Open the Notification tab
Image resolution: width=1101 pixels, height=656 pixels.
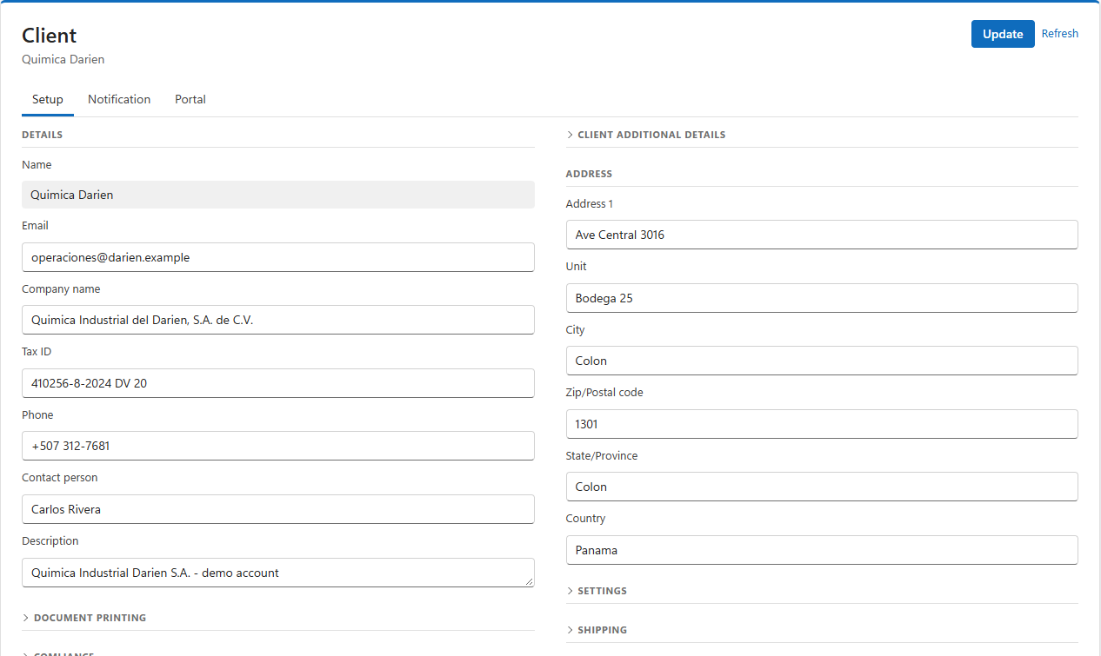(119, 99)
